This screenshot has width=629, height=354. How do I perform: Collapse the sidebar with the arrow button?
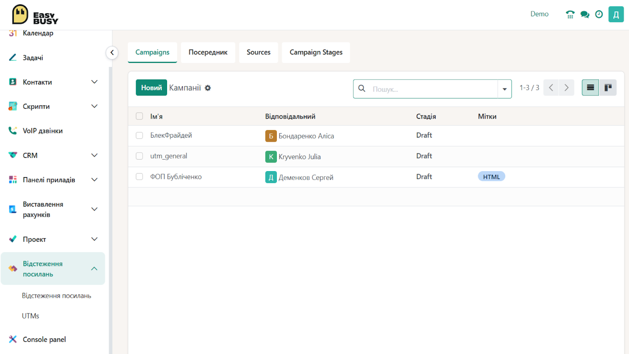[112, 53]
